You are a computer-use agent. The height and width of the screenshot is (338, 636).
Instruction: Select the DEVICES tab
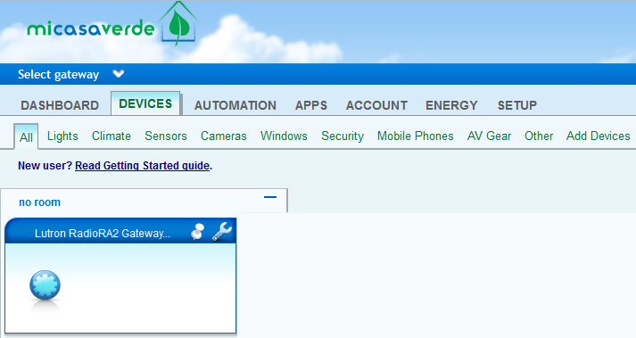(145, 103)
